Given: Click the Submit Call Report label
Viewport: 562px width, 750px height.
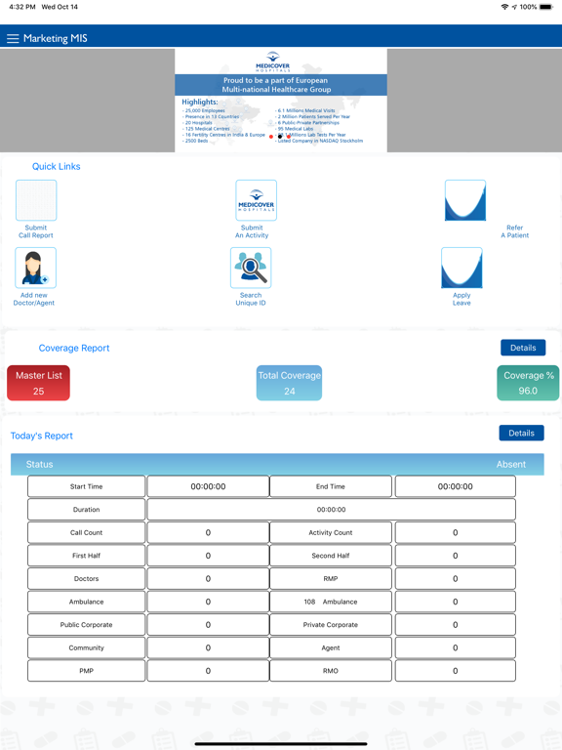Looking at the screenshot, I should (36, 231).
